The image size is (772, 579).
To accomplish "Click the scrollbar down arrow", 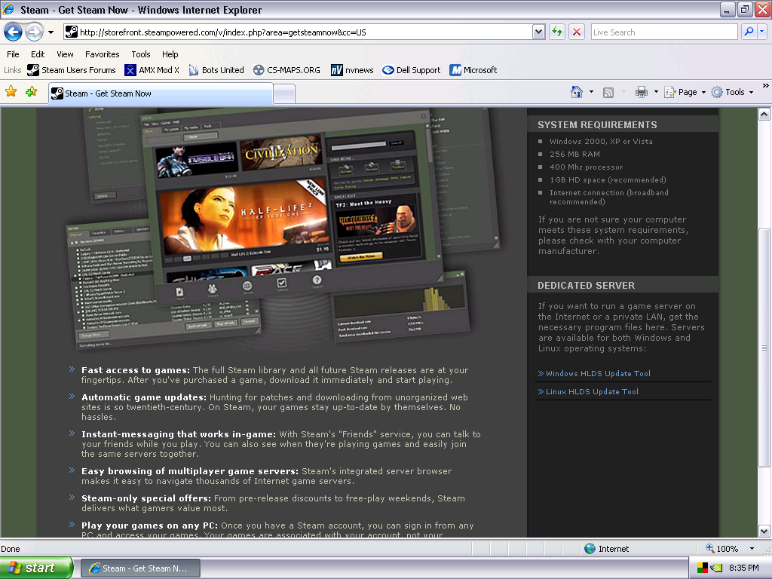I will (764, 532).
